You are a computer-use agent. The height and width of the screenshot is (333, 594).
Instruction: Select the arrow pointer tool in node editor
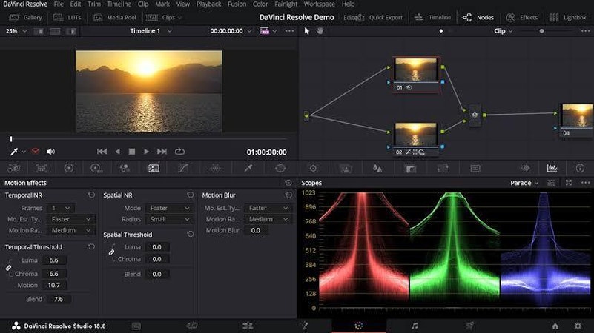[307, 31]
